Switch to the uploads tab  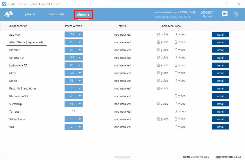[x=29, y=14]
